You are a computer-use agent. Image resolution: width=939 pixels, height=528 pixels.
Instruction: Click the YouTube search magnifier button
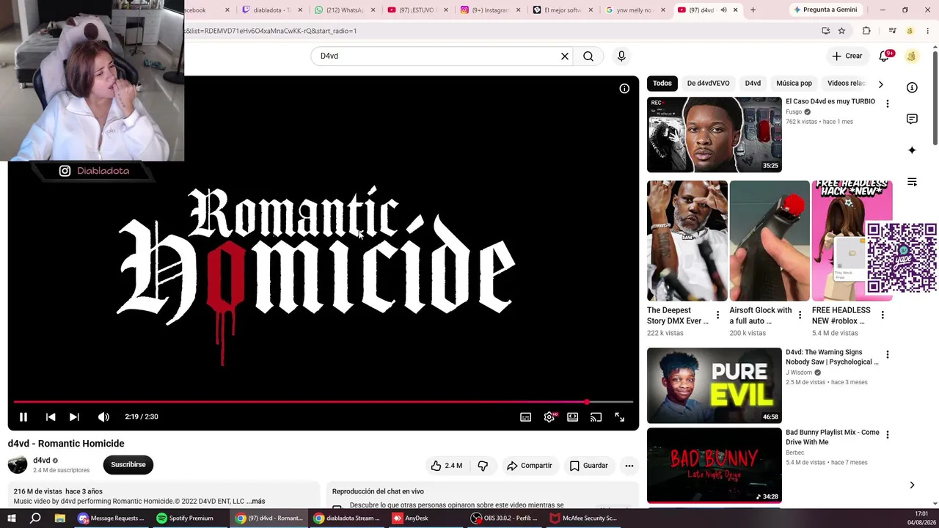pyautogui.click(x=588, y=56)
